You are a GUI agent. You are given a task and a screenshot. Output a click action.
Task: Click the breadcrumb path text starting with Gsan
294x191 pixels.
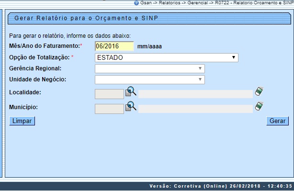pyautogui.click(x=217, y=3)
